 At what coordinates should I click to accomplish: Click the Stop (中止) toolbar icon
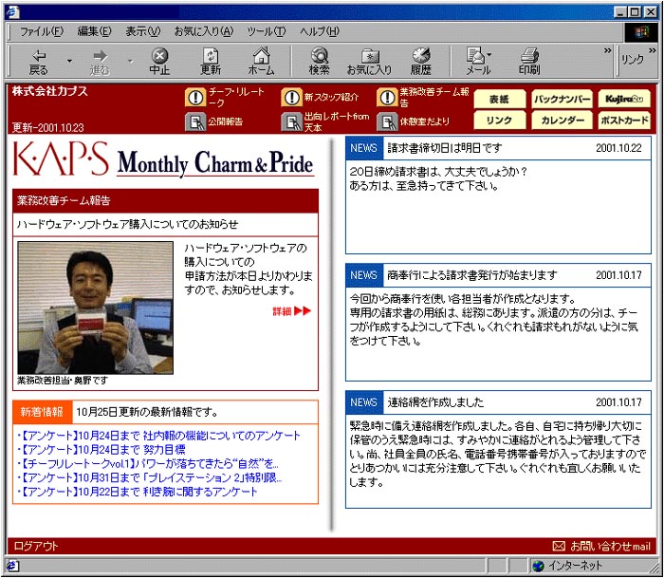[x=159, y=62]
